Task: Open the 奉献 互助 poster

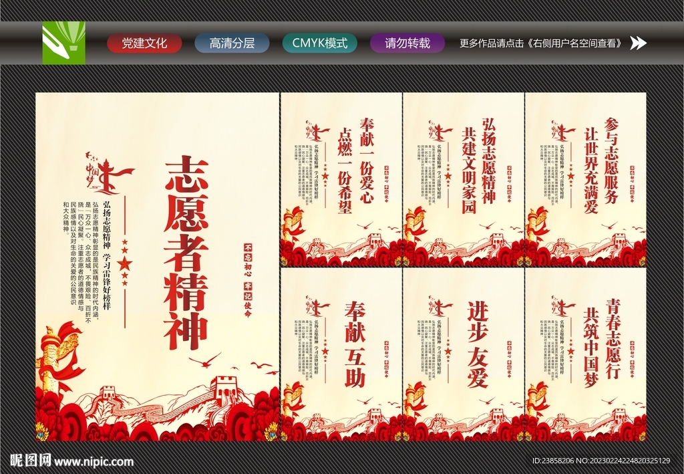Action: (341, 354)
